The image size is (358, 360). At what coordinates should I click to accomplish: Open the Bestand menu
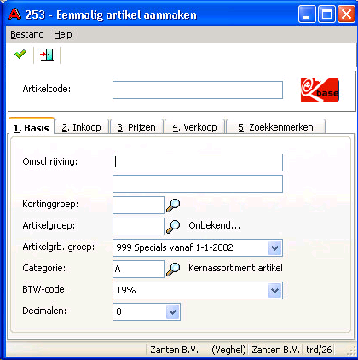point(27,34)
